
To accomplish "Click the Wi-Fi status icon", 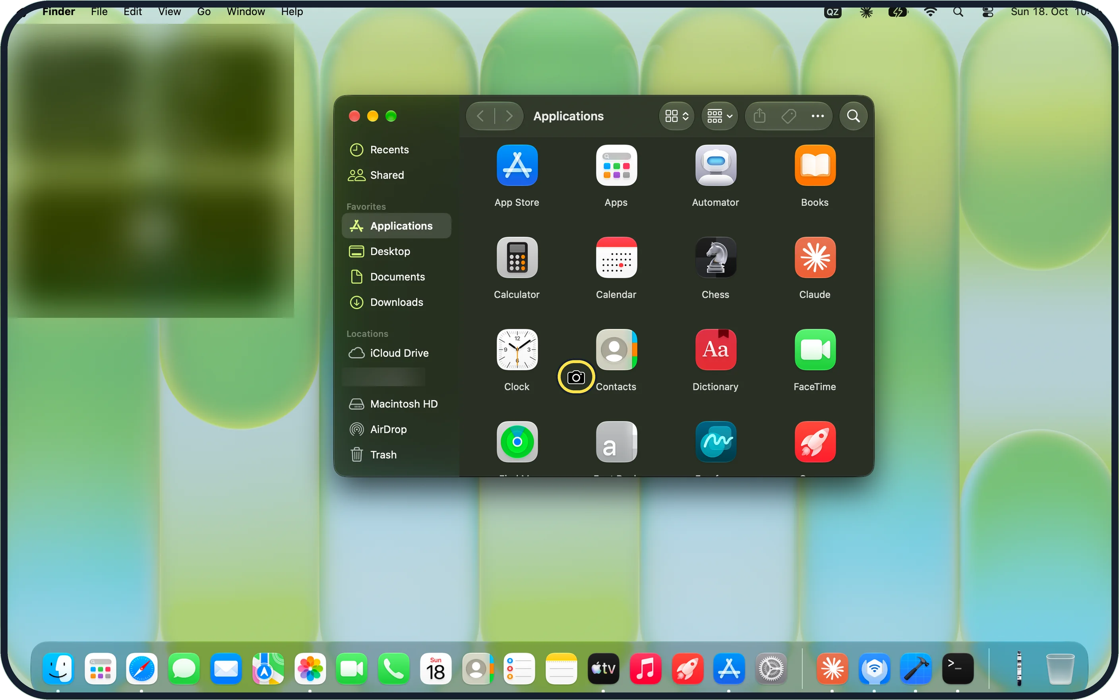I will pyautogui.click(x=930, y=12).
